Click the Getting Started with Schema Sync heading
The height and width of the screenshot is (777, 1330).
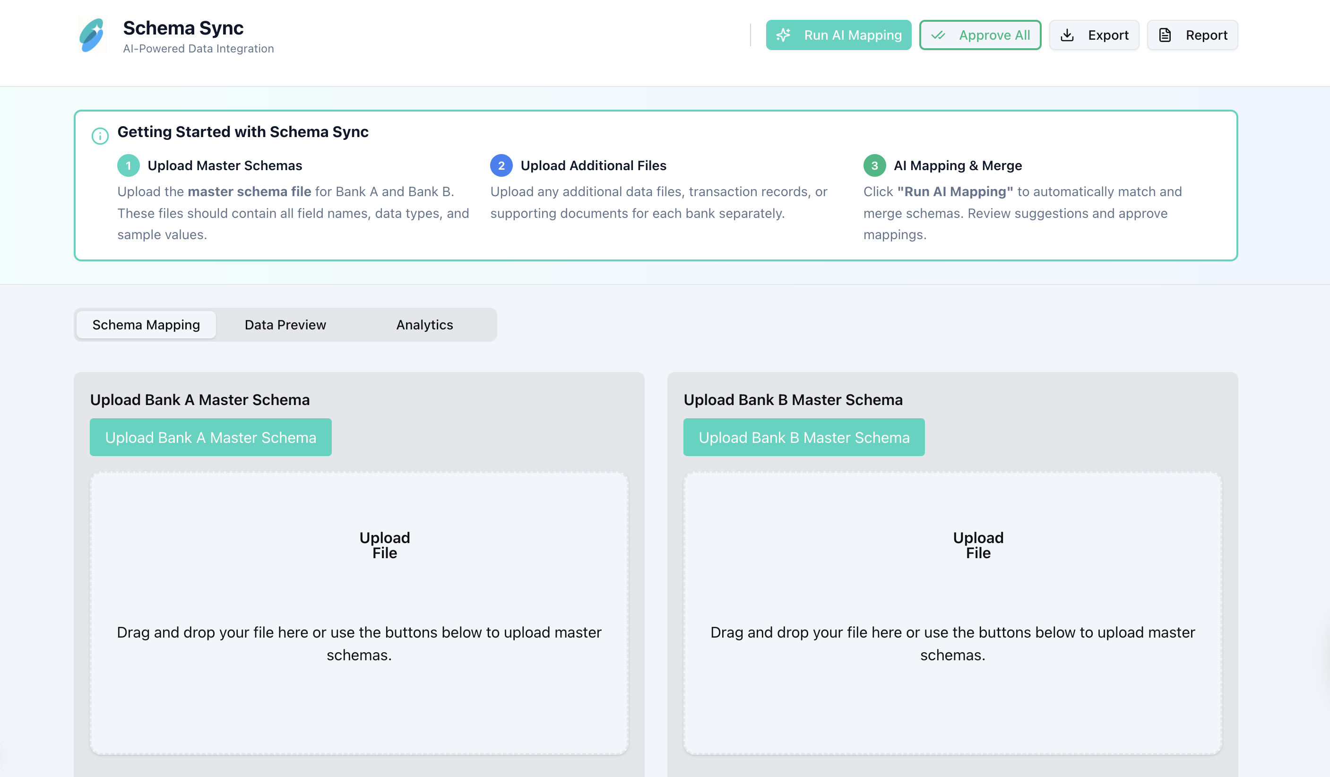[243, 132]
